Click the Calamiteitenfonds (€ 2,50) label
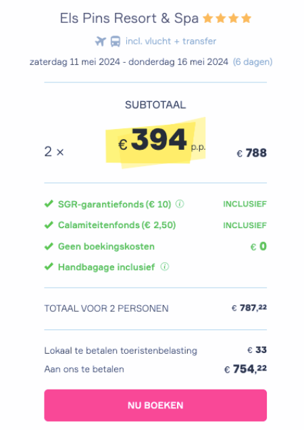304x430 pixels. point(117,225)
